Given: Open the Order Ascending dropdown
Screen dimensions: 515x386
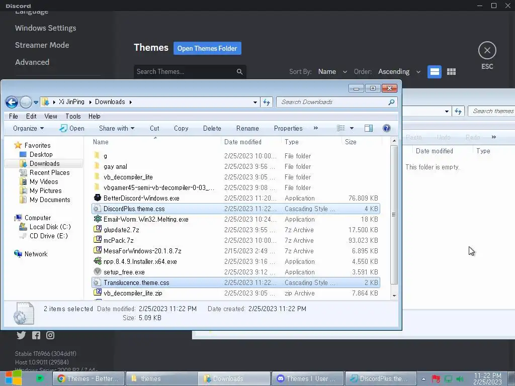Looking at the screenshot, I should click(399, 71).
